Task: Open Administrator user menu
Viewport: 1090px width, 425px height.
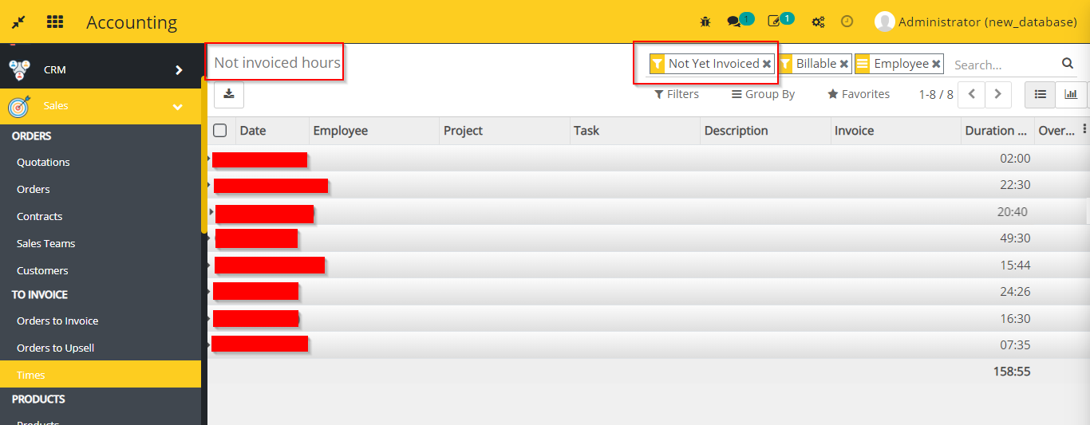Action: coord(976,22)
